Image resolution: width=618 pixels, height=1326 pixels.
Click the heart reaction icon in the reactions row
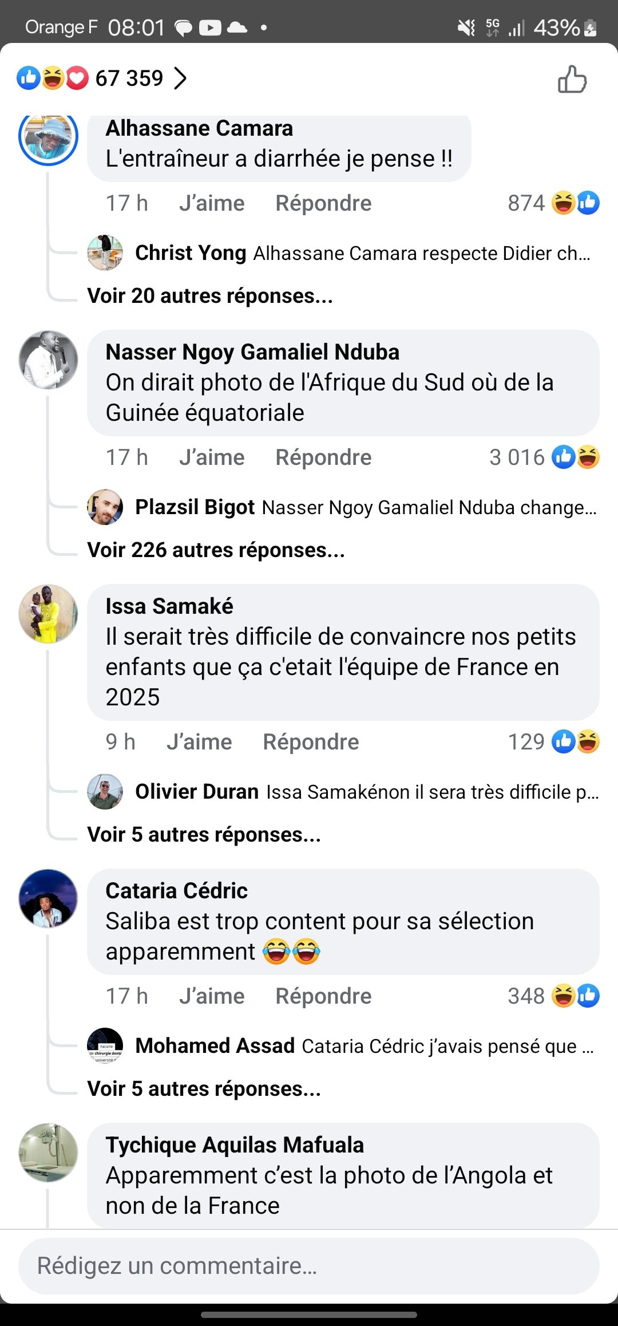pos(76,78)
